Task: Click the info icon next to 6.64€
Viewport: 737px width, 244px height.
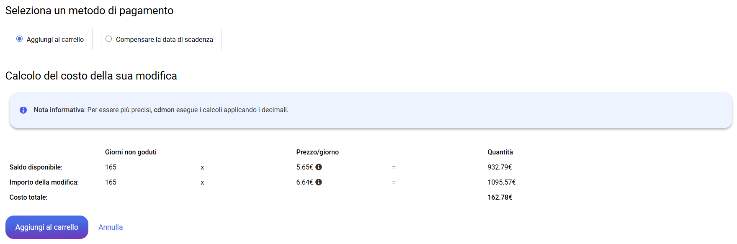Action: click(x=319, y=182)
